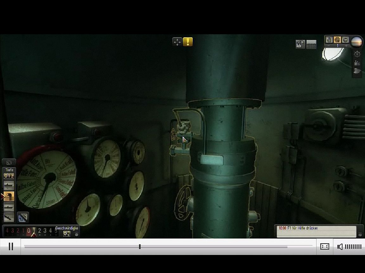Mute the video with speaker icon

[x=340, y=247]
